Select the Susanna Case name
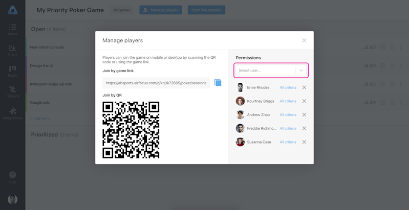The height and width of the screenshot is (210, 409). tap(259, 142)
